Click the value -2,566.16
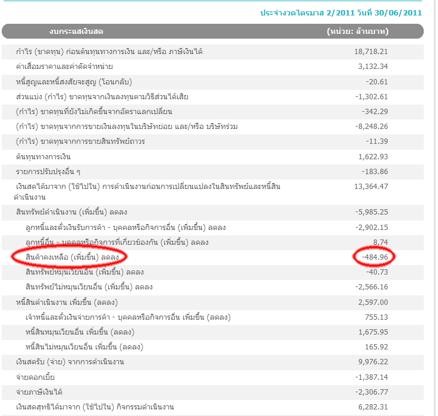This screenshot has width=438, height=416. pos(371,287)
